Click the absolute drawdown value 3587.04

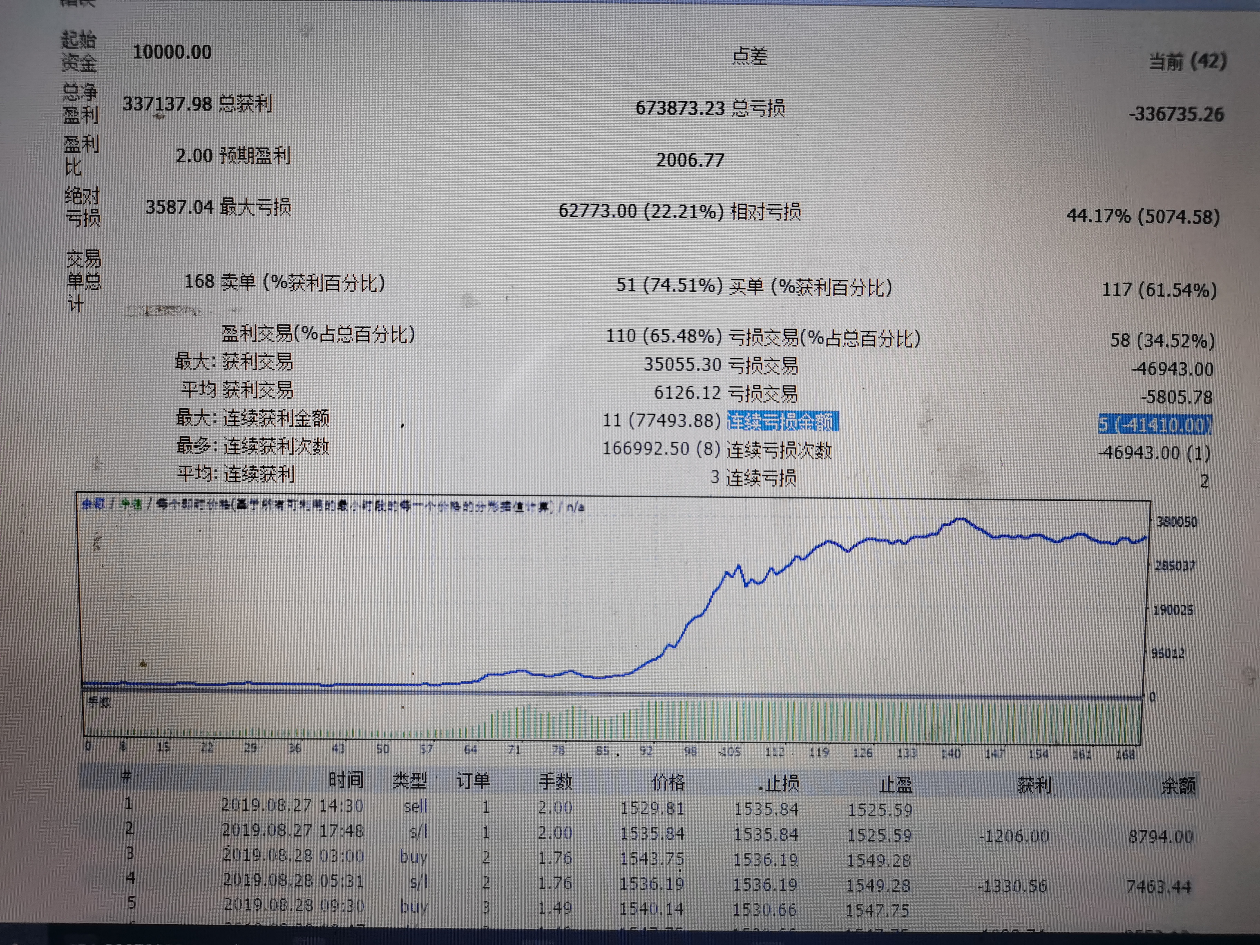(179, 207)
